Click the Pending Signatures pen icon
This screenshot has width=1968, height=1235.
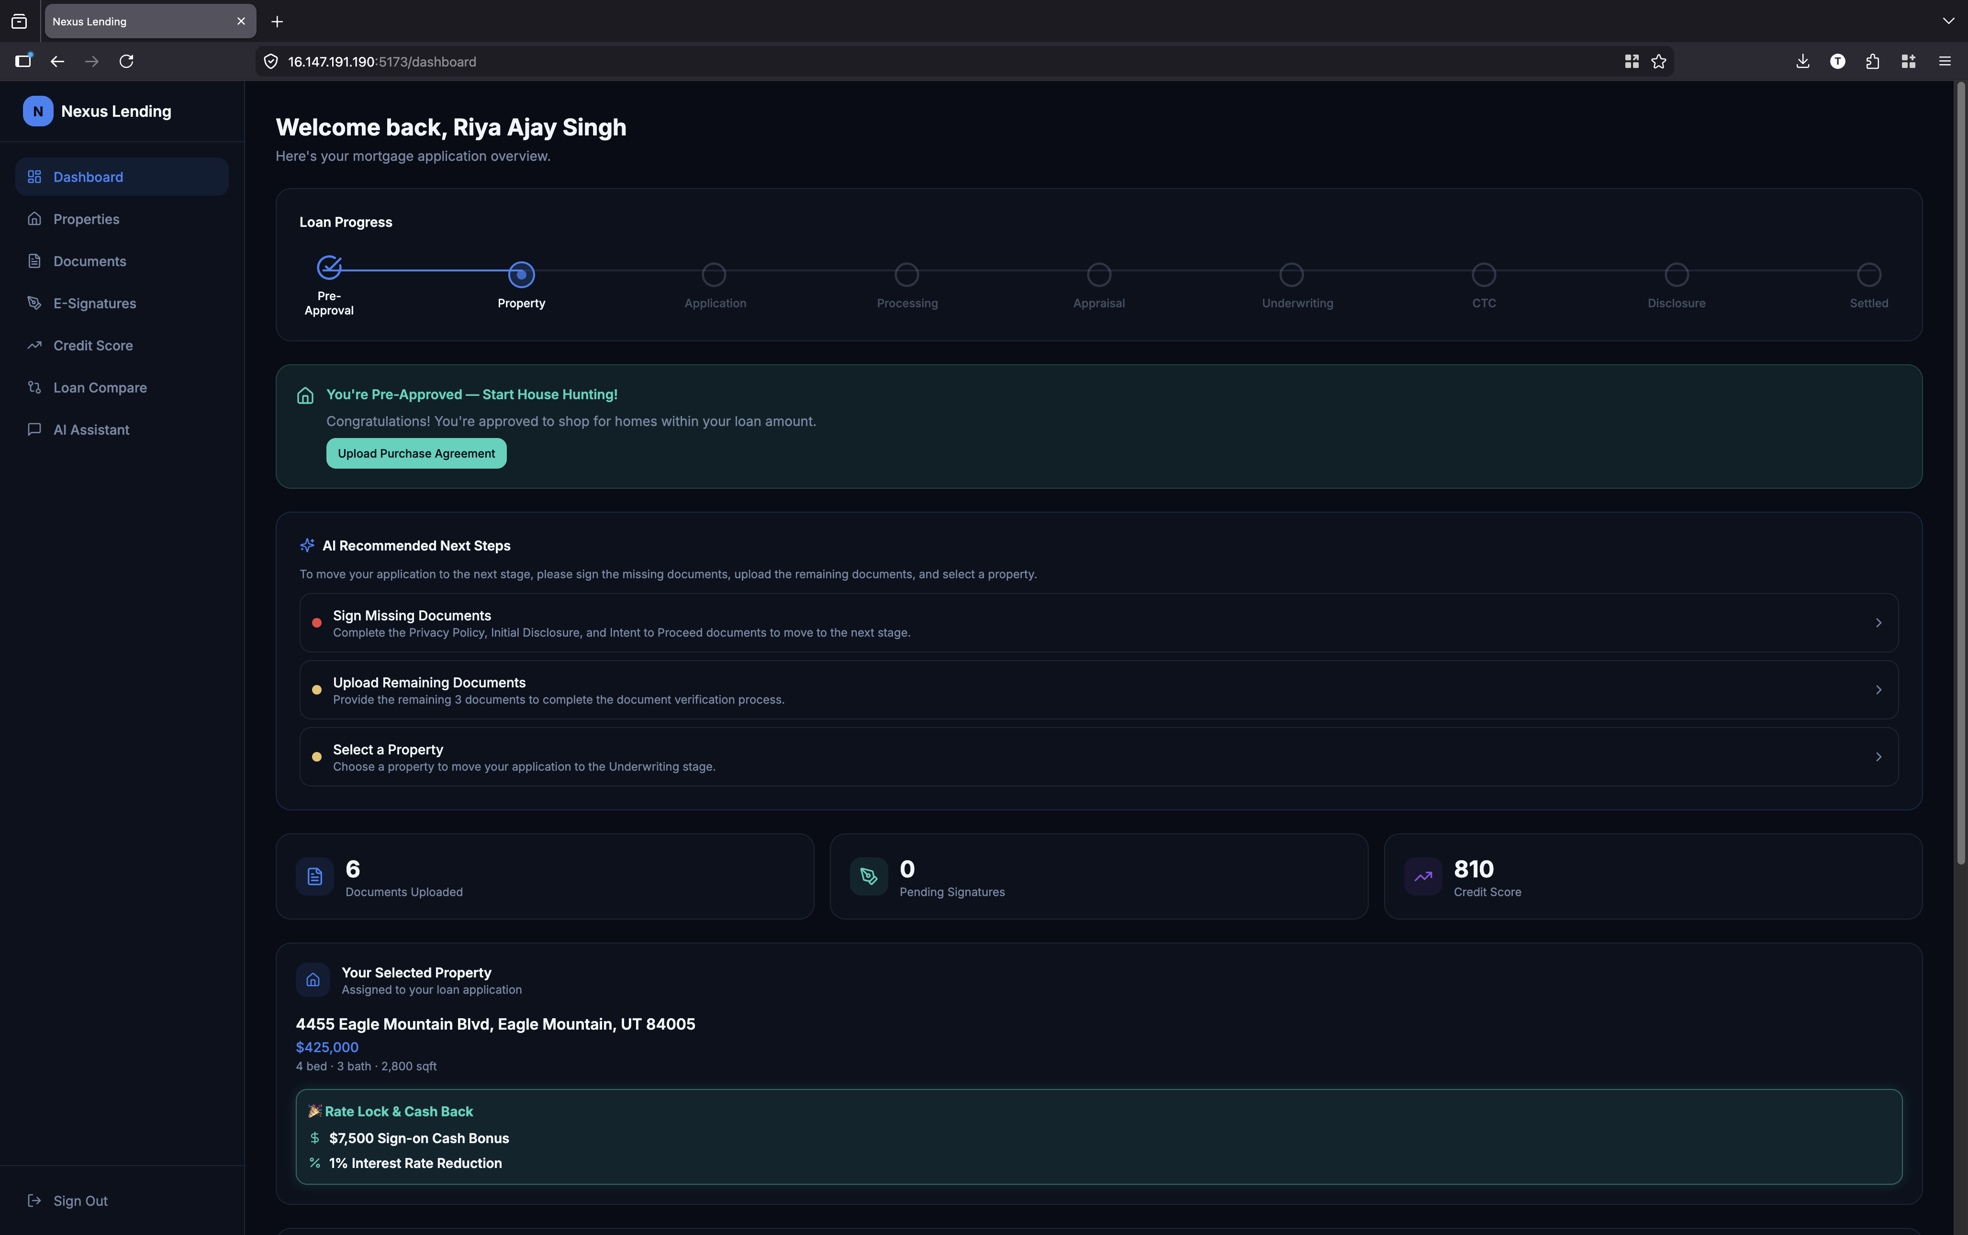tap(869, 876)
